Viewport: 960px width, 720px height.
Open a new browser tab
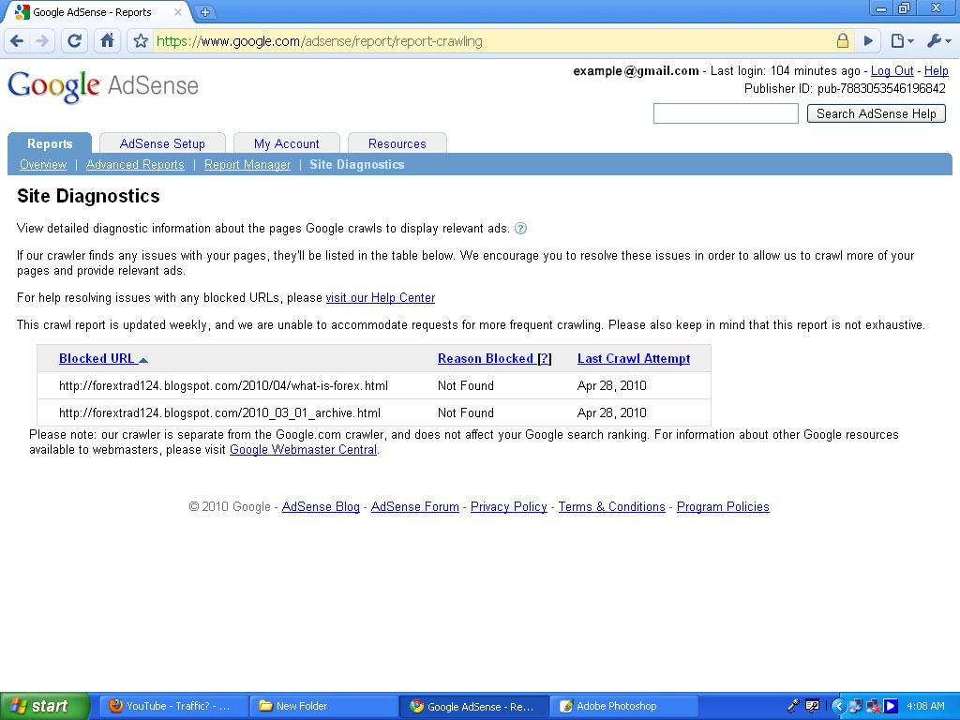pos(205,11)
